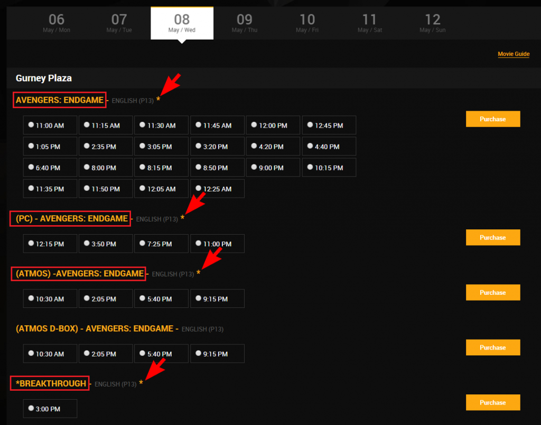Switch to the 06 May / Mon date tab
Image resolution: width=541 pixels, height=425 pixels.
pyautogui.click(x=57, y=23)
